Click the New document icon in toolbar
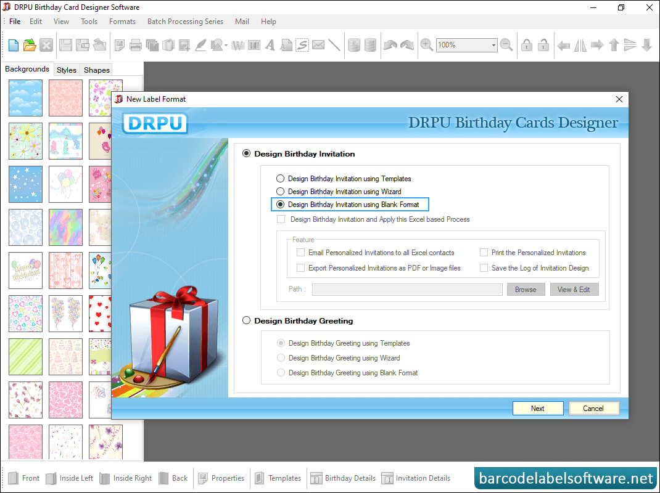Image resolution: width=660 pixels, height=493 pixels. [x=14, y=45]
